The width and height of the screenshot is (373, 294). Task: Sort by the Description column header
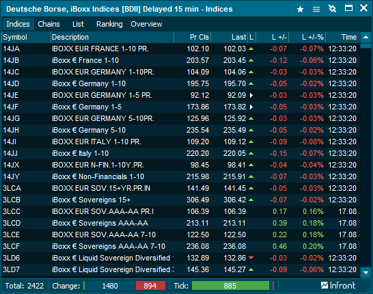[112, 37]
